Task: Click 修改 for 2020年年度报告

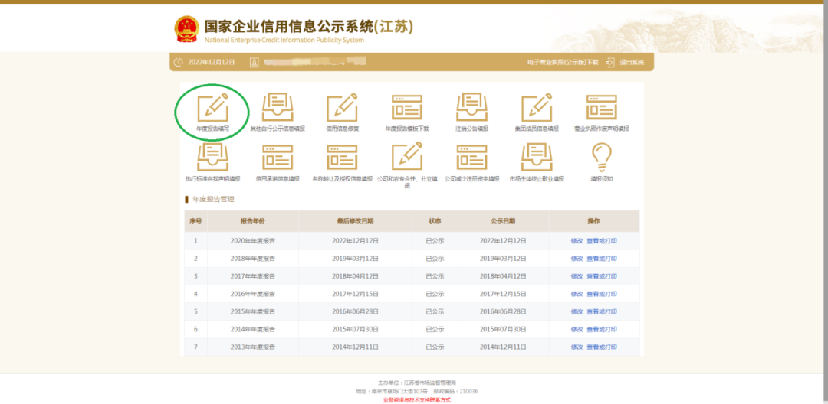Action: point(577,240)
